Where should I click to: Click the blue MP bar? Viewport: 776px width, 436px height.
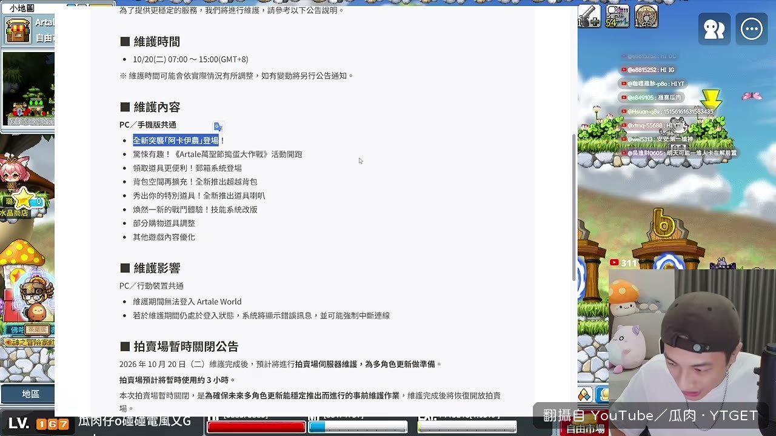click(358, 427)
